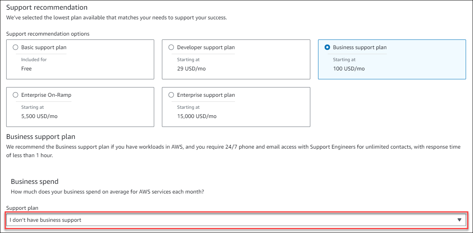Click the "100 USD/mo" price in Business card
This screenshot has width=473, height=233.
tap(349, 69)
